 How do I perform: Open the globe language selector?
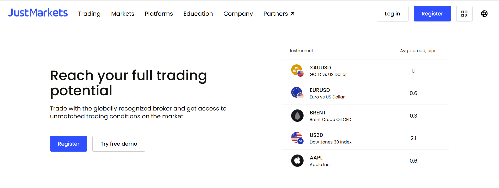click(484, 14)
